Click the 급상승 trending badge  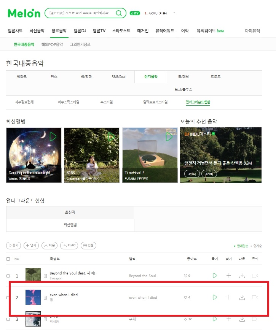coord(135,13)
